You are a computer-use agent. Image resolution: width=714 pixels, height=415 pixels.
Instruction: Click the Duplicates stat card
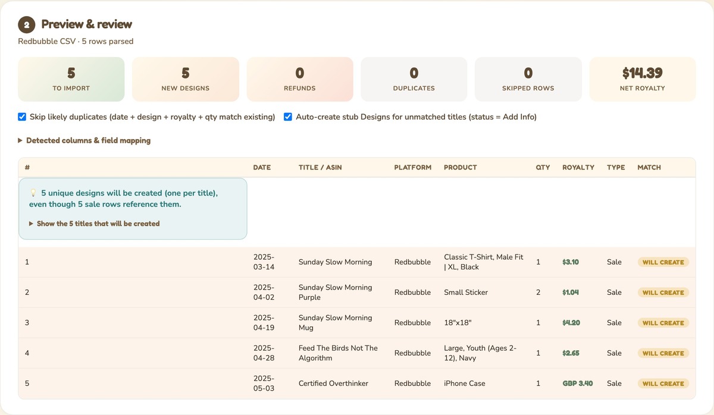[414, 79]
